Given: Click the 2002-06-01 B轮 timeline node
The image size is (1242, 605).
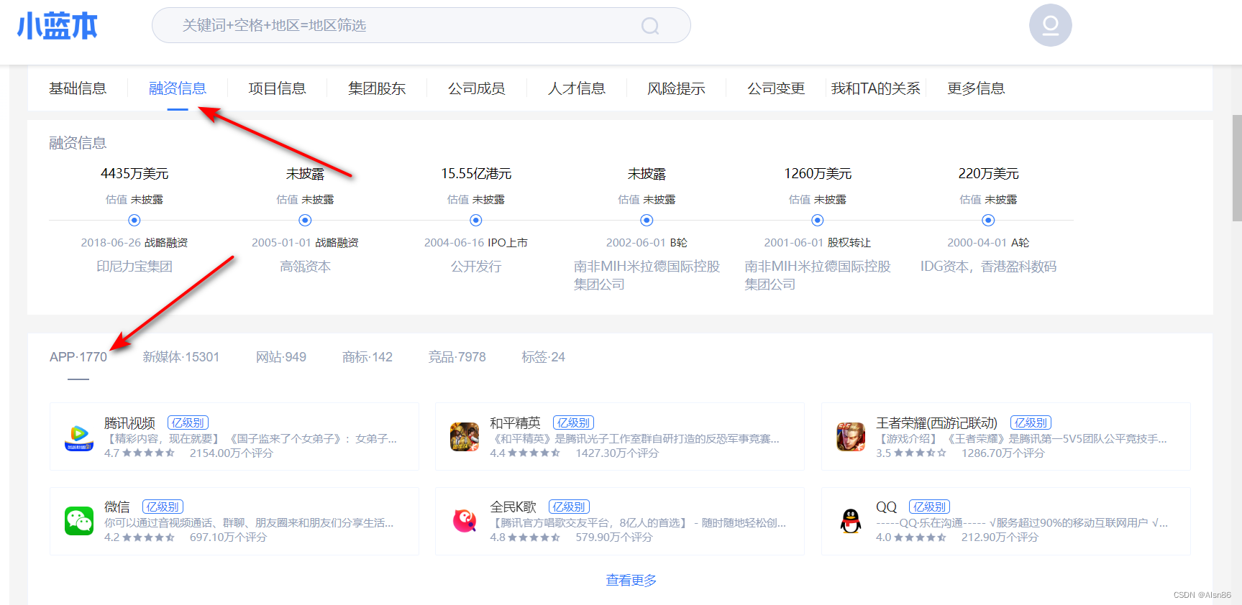Looking at the screenshot, I should coord(647,220).
